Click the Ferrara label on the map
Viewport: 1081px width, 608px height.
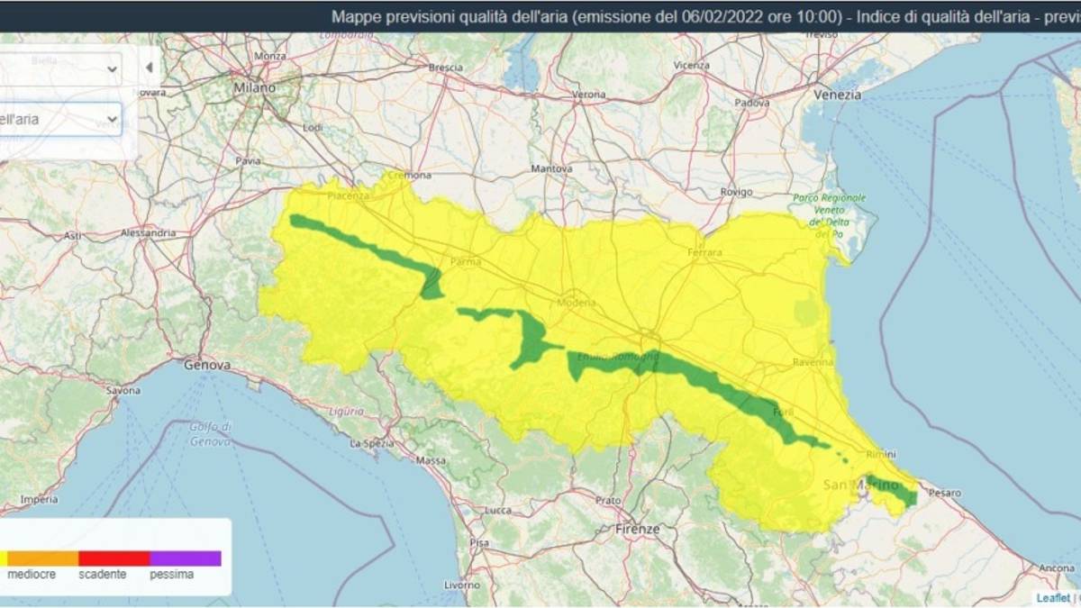pyautogui.click(x=704, y=253)
